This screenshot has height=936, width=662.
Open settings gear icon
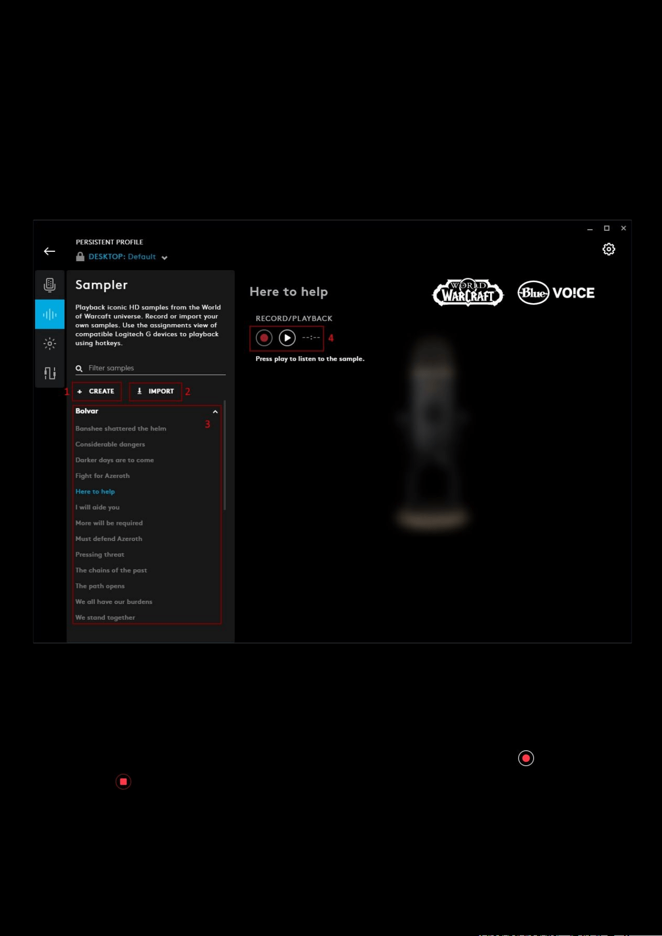609,249
